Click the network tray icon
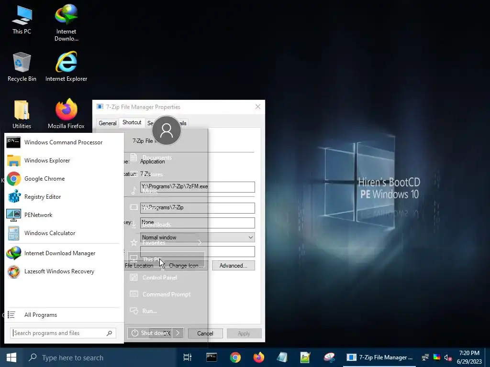 [x=425, y=357]
